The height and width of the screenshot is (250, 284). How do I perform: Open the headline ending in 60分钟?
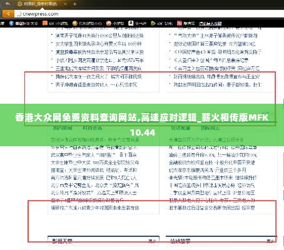click(x=98, y=44)
